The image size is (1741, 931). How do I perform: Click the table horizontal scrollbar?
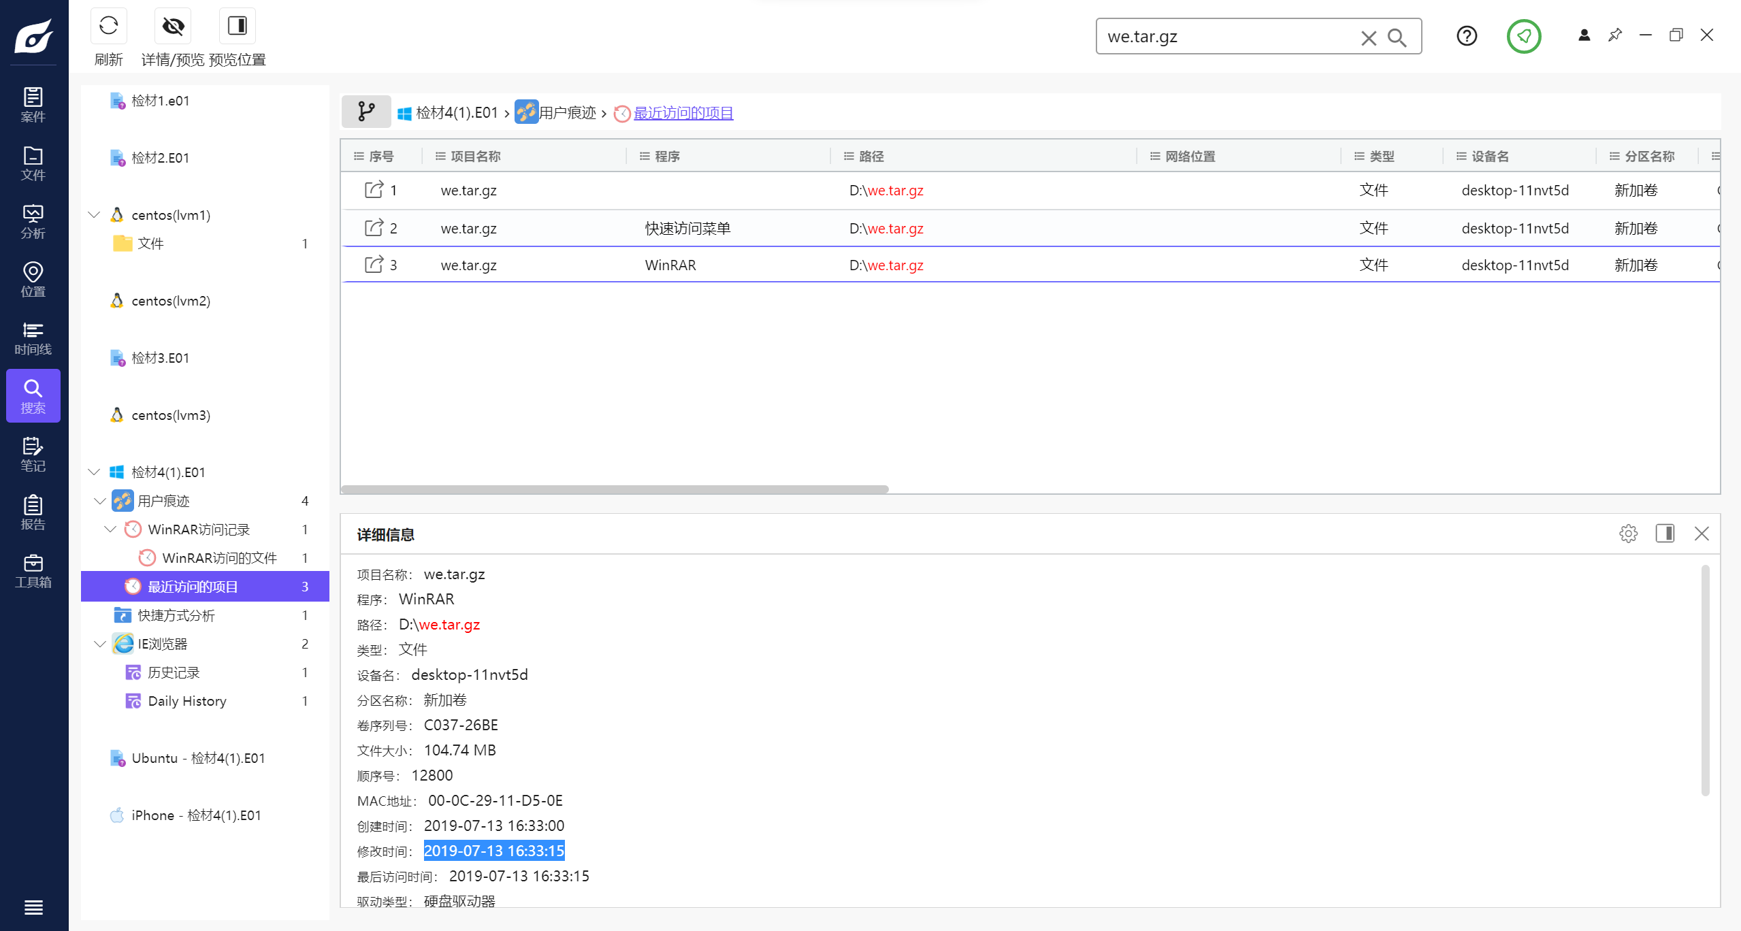(x=615, y=489)
